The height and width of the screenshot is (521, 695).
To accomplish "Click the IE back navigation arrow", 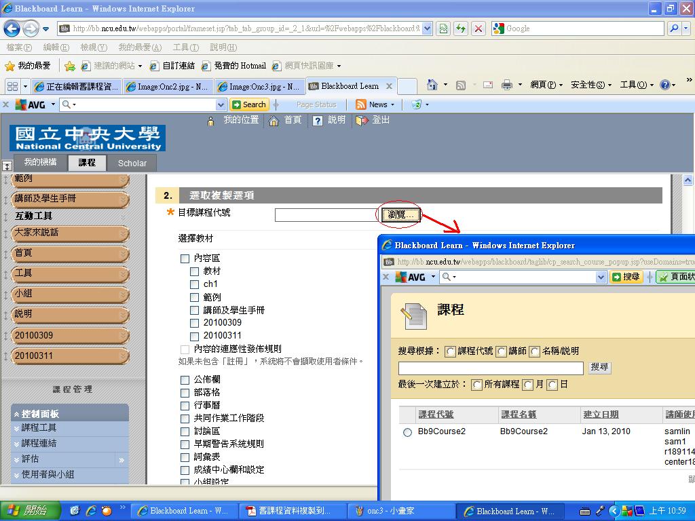I will coord(12,28).
